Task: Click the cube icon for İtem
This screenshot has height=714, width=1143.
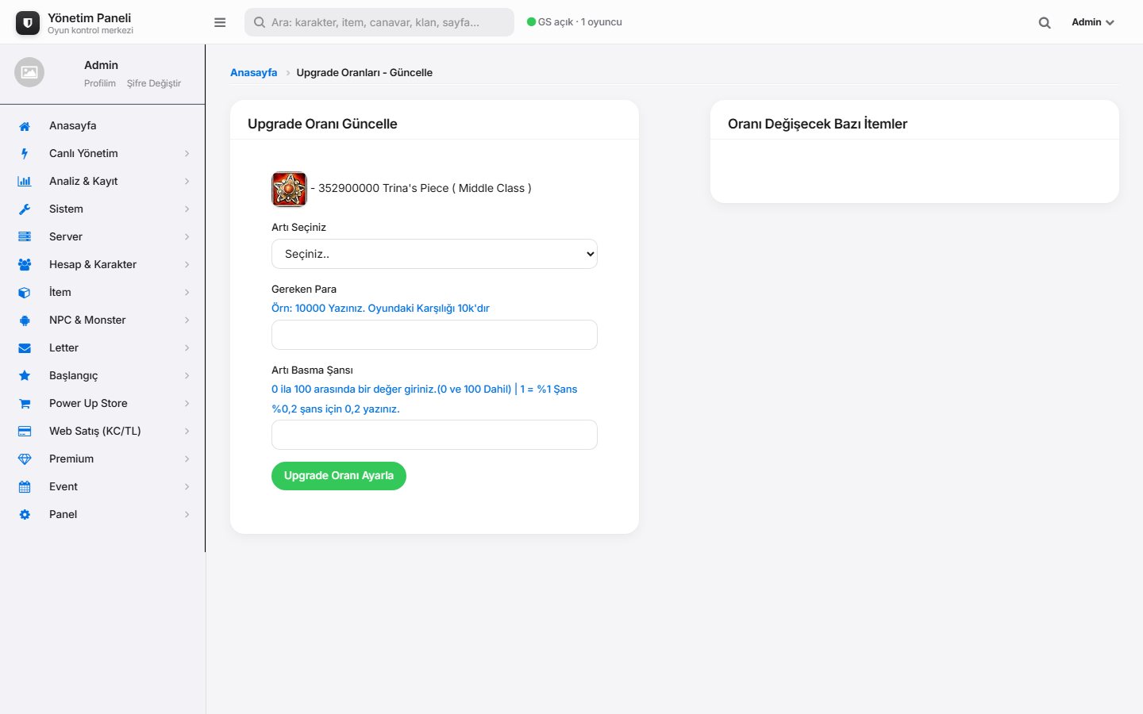Action: (25, 293)
